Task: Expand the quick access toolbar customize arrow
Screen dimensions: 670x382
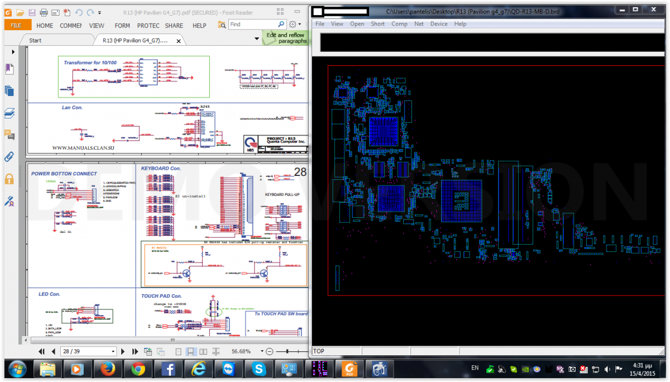Action: [x=99, y=12]
